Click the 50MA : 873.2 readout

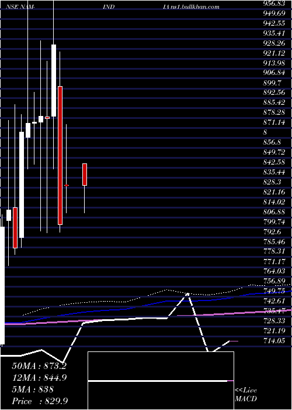[39, 366]
